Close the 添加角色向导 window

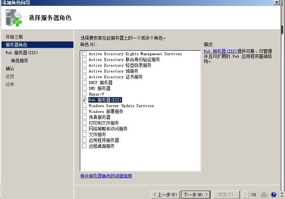point(276,3)
